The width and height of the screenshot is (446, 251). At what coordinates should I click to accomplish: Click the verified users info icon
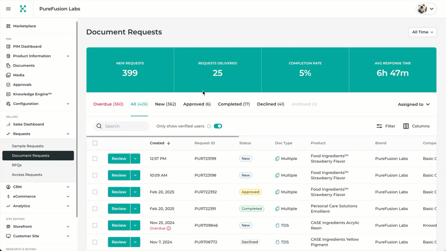[209, 126]
